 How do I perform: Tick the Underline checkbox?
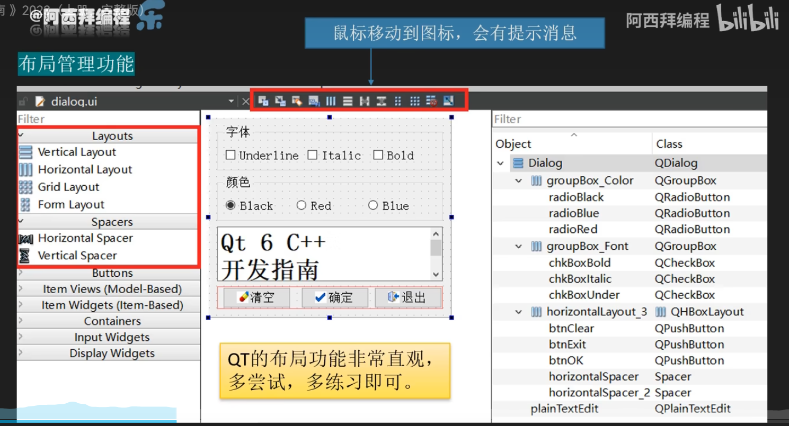pos(231,155)
